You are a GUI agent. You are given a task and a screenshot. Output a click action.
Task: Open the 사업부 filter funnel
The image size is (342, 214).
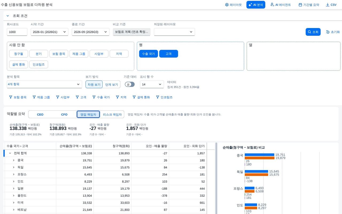58,97
